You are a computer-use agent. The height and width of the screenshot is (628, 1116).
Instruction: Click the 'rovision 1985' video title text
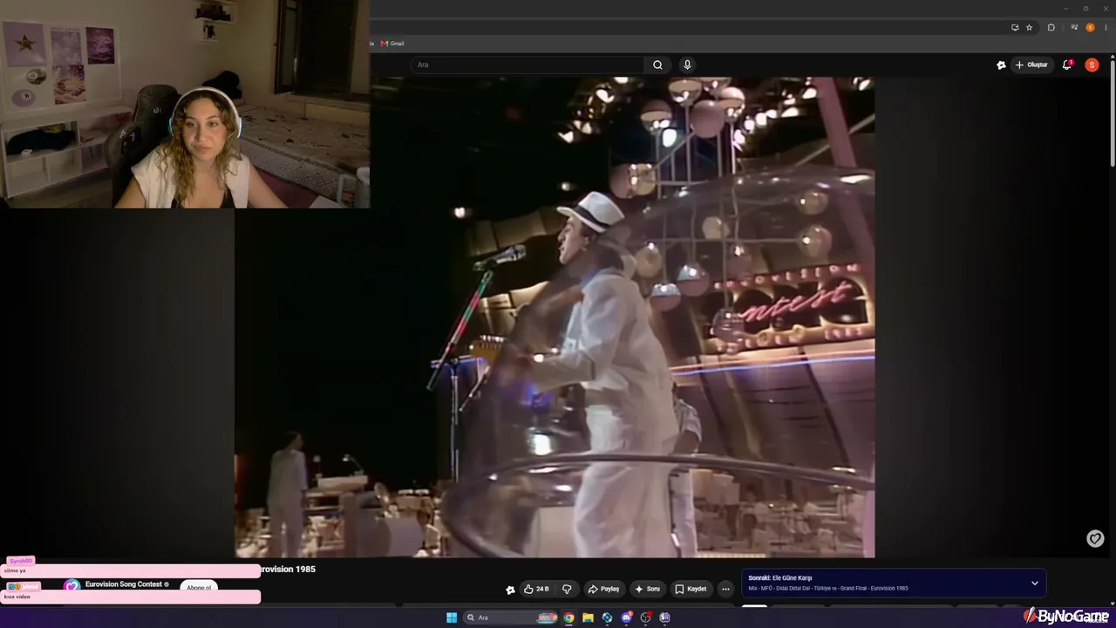(x=288, y=570)
